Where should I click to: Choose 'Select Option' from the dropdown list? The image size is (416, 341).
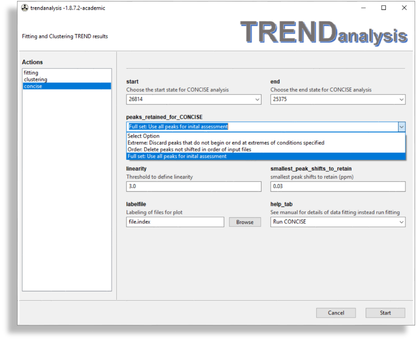tap(144, 136)
